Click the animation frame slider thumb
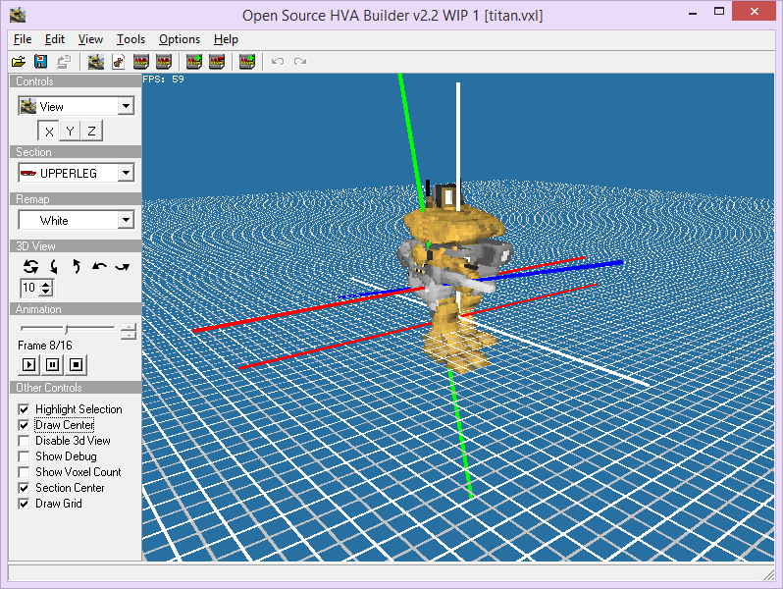Image resolution: width=783 pixels, height=589 pixels. pos(67,329)
